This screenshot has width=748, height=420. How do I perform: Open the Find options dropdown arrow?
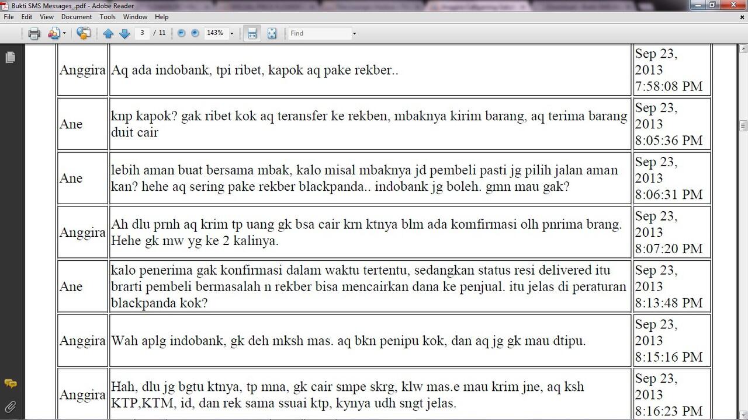click(x=354, y=33)
